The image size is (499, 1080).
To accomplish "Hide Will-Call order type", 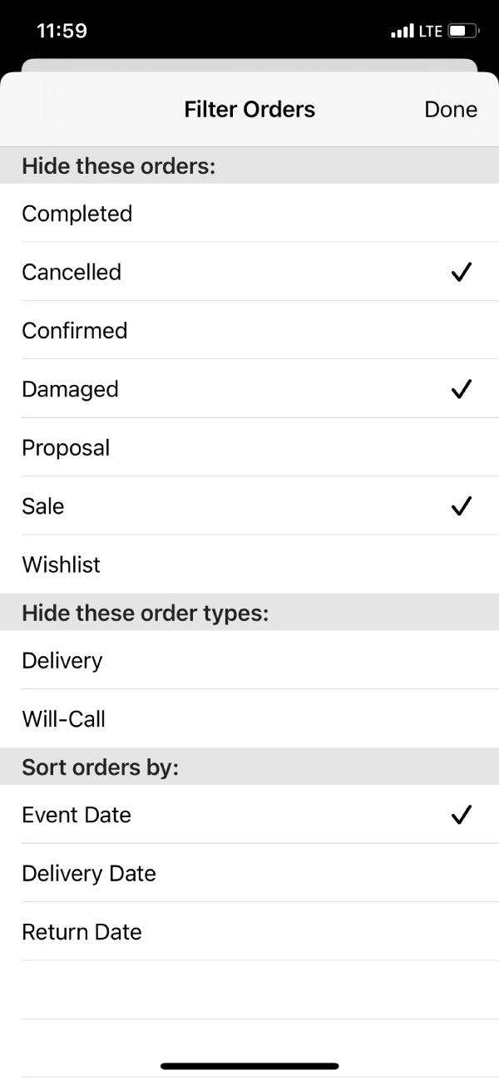I will point(249,718).
